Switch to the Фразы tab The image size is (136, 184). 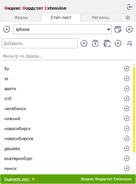[x=21, y=18]
